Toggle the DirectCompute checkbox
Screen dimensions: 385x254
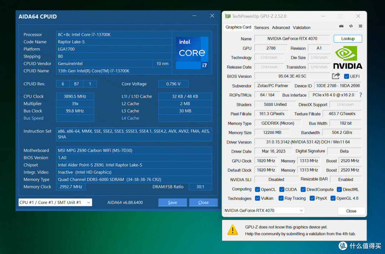303,189
